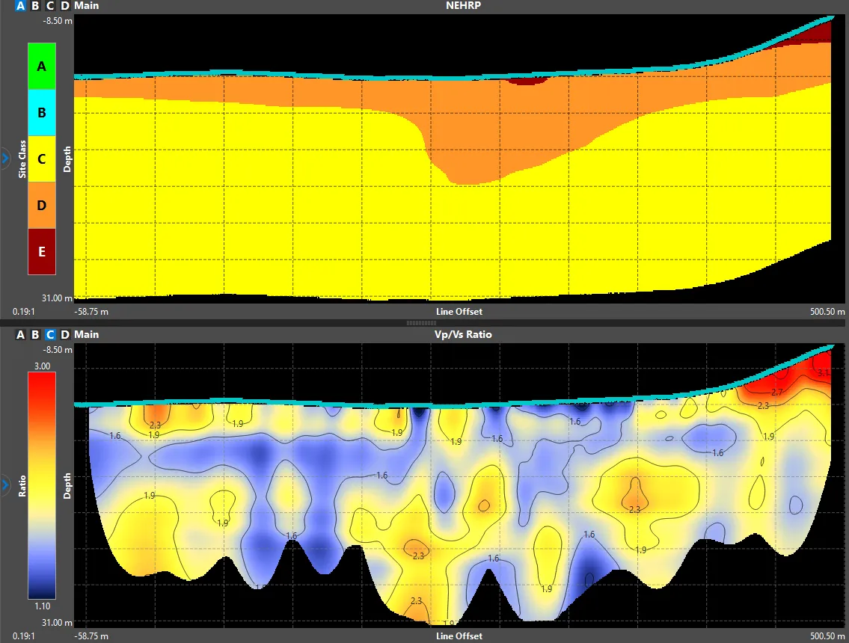
Task: Click the yellow Site Class C swatch
Action: (42, 159)
